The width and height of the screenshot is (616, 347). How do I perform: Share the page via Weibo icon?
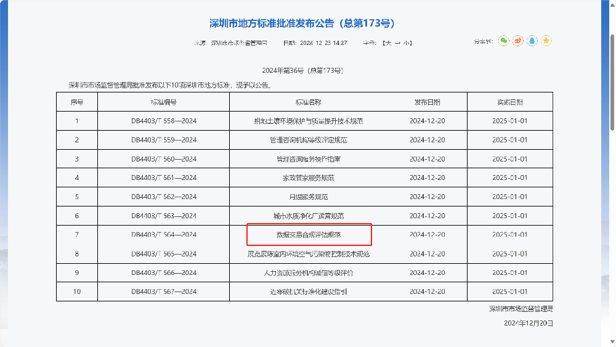[518, 41]
